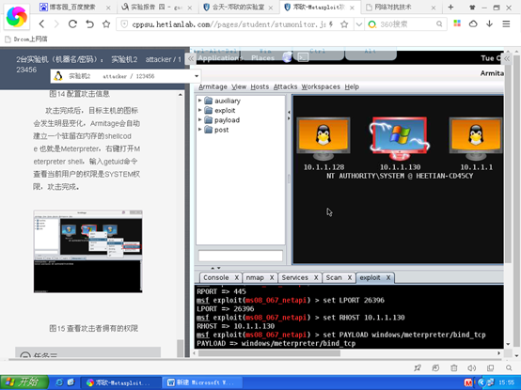
Task: Select the Linux host 10.1.1.128 icon
Action: pyautogui.click(x=324, y=138)
